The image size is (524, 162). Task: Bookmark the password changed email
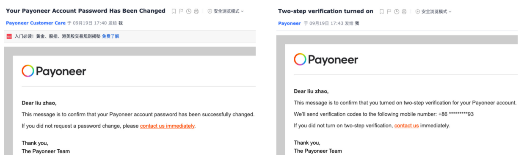tap(174, 11)
